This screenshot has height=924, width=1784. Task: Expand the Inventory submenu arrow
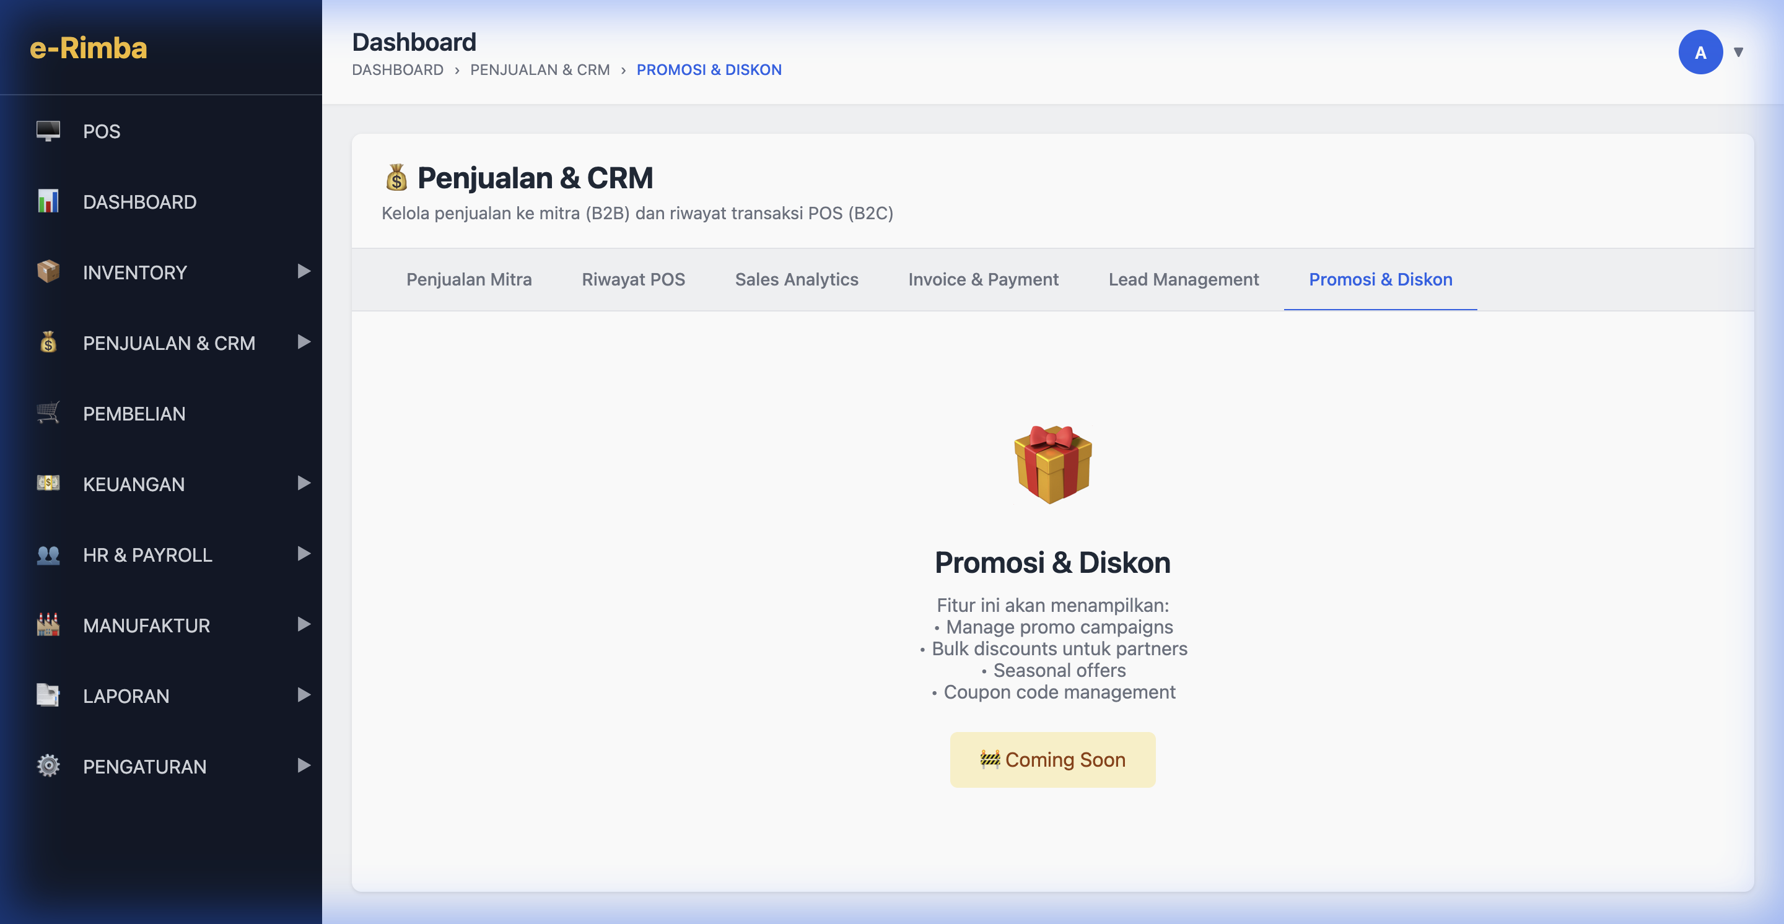[304, 271]
